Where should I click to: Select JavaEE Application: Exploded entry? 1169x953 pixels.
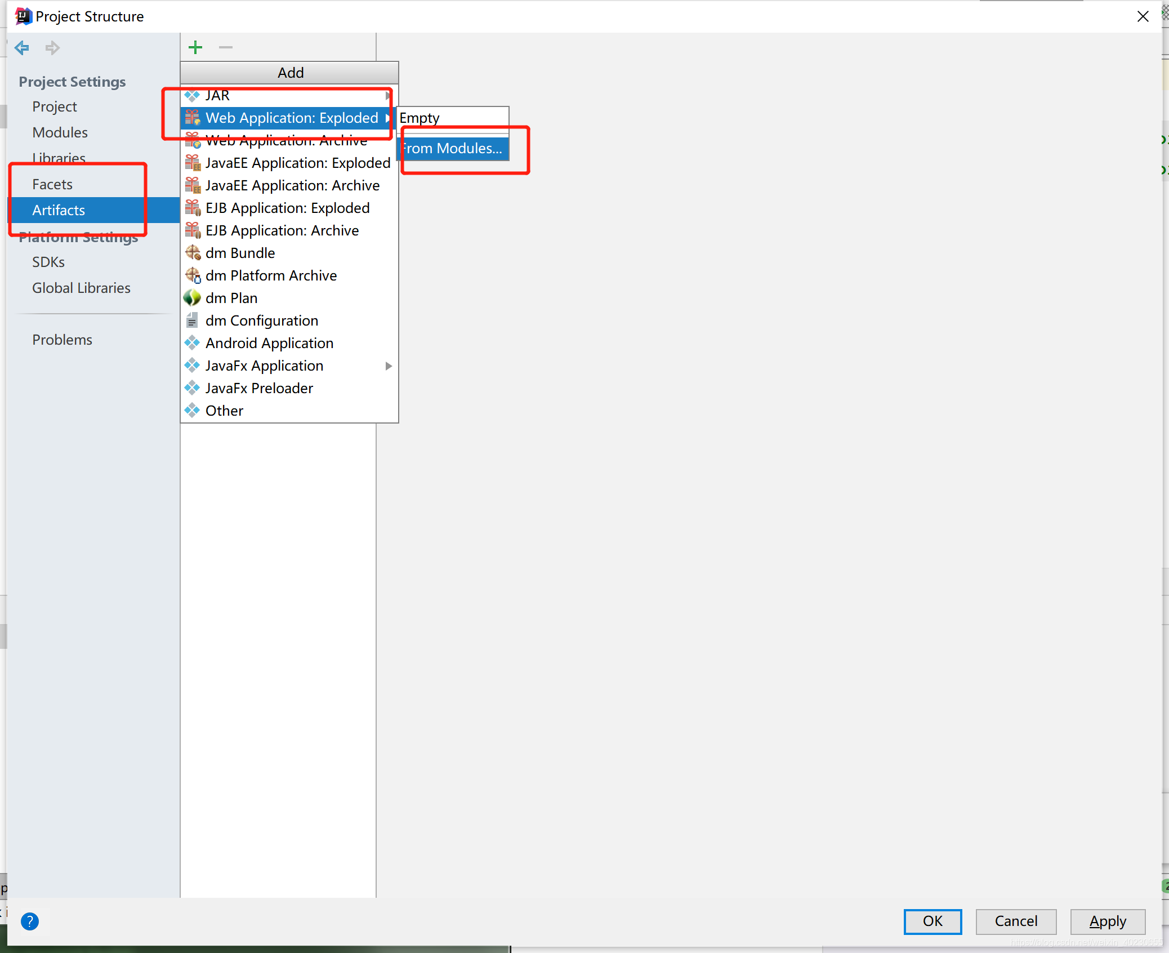tap(297, 163)
